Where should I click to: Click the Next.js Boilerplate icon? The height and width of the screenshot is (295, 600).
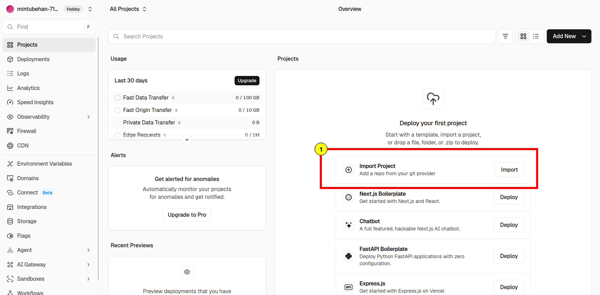(x=349, y=197)
